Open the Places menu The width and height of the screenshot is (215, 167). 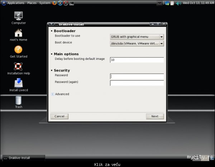pos(32,3)
